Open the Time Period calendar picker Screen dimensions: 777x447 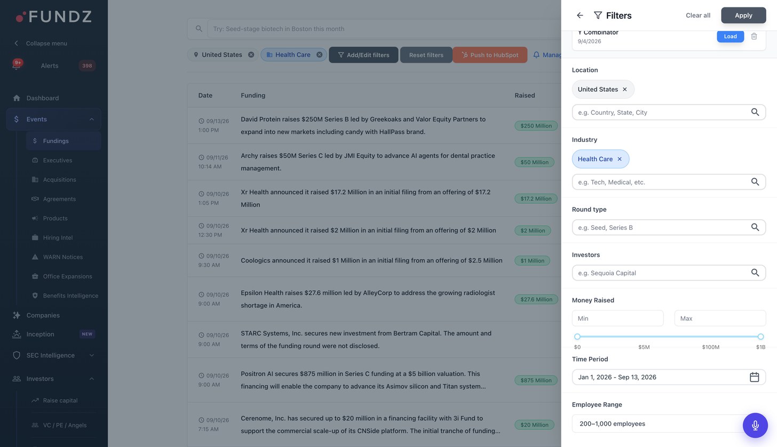(x=755, y=377)
